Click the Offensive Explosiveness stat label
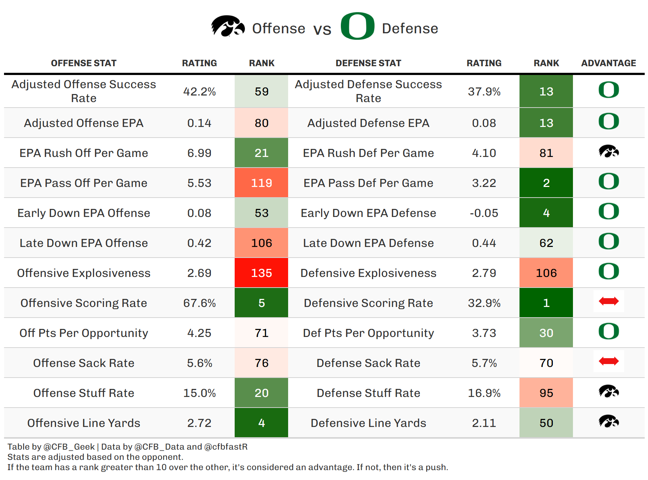Screen dimensions: 648x480 coord(83,273)
